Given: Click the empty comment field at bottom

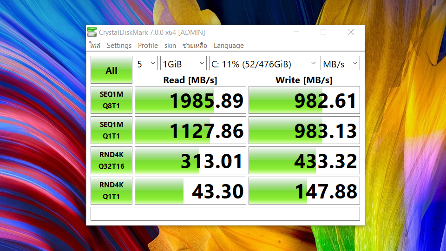Looking at the screenshot, I should click(225, 214).
